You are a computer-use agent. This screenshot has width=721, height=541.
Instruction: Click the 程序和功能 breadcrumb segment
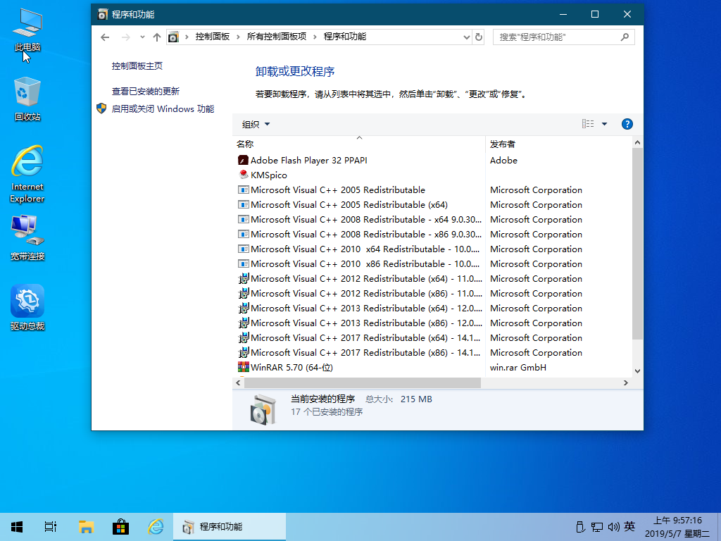345,37
